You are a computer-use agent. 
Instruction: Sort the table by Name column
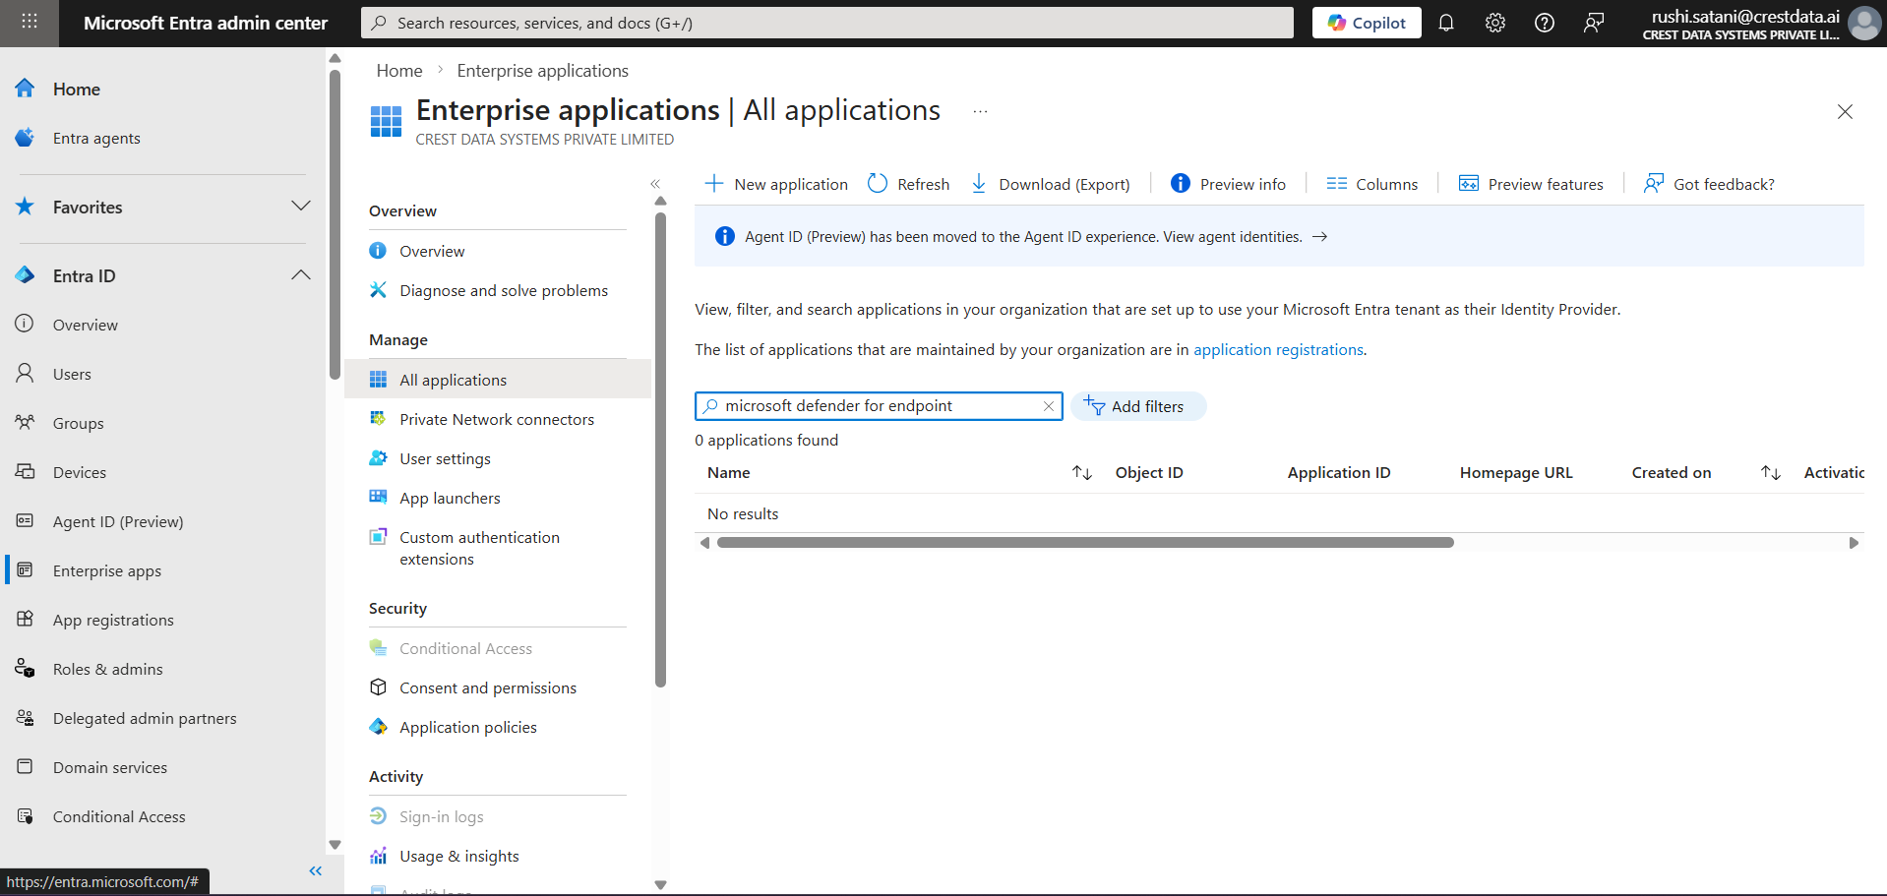1082,473
